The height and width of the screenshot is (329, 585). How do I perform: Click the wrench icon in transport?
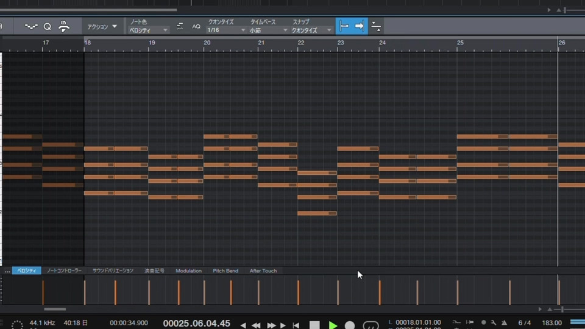494,323
